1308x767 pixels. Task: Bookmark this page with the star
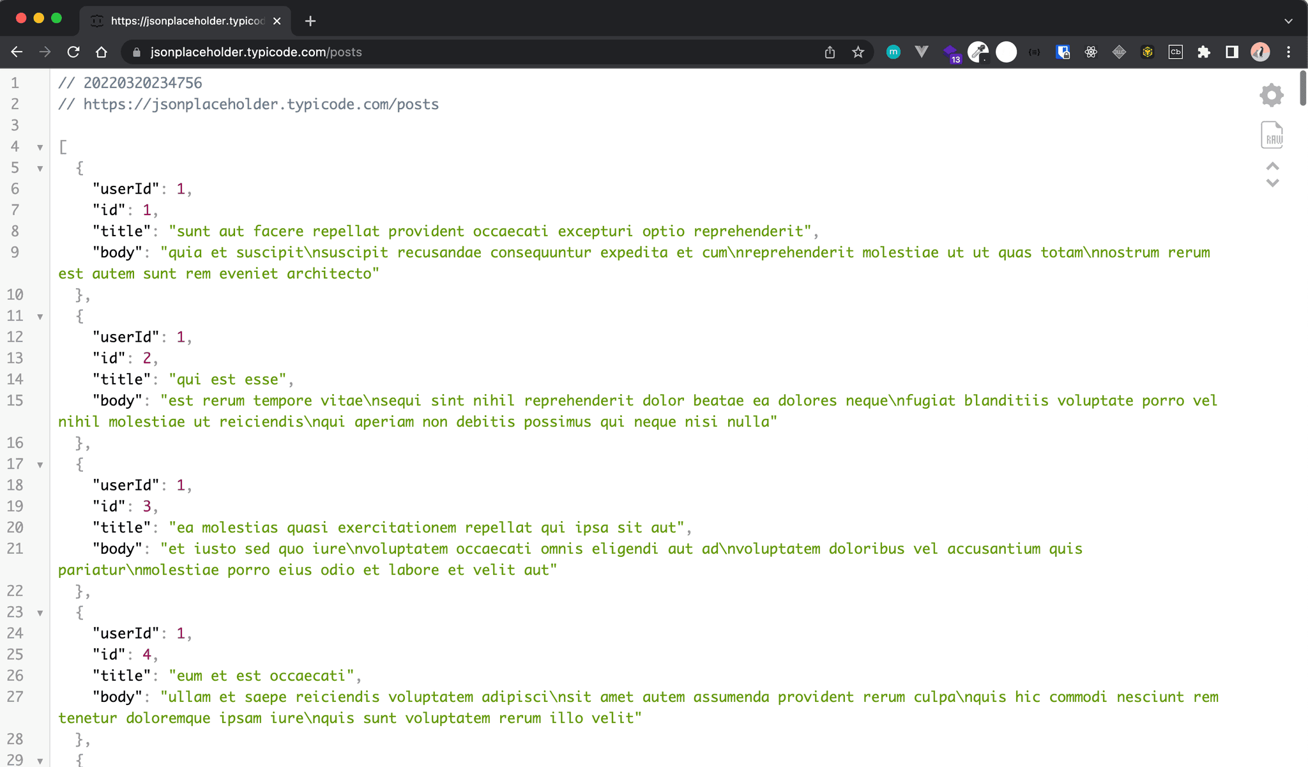point(858,52)
